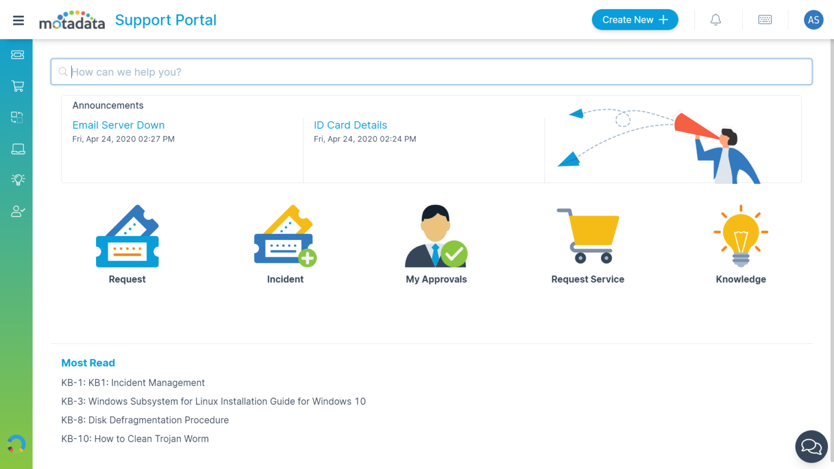
Task: Open the shopping cart sidebar icon
Action: 17,86
